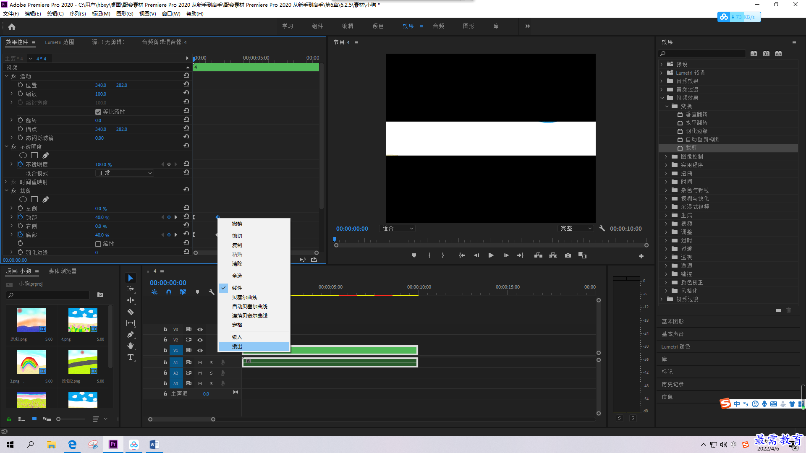Select the Ripple Edit tool
This screenshot has height=453, width=806.
pyautogui.click(x=131, y=300)
